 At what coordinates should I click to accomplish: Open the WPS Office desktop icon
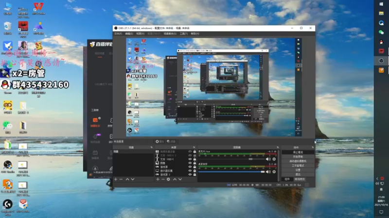point(38,9)
